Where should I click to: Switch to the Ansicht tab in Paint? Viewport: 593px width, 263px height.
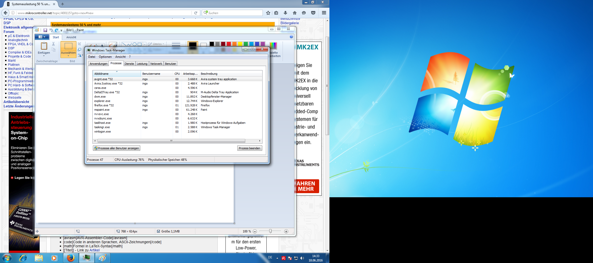pos(71,37)
